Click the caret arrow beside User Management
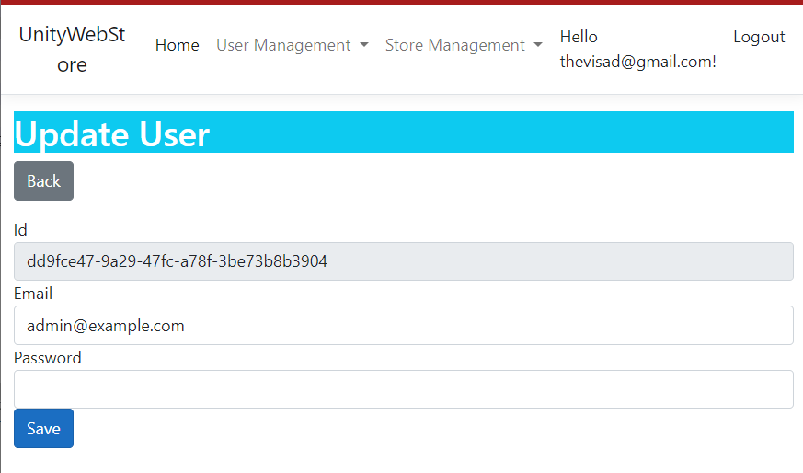Image resolution: width=803 pixels, height=473 pixels. [x=364, y=45]
